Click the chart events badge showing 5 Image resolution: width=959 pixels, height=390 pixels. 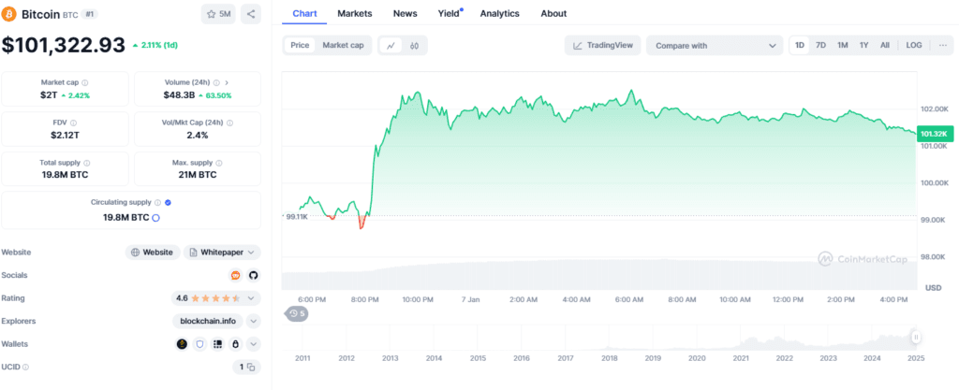click(x=297, y=313)
